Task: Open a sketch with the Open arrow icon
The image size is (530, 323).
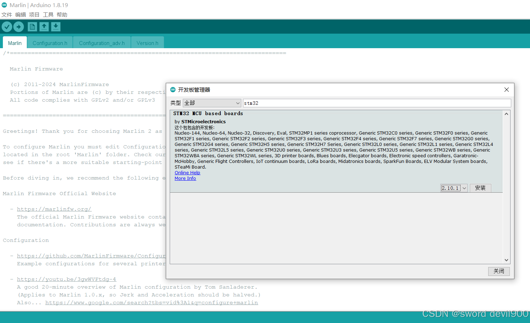Action: 44,27
